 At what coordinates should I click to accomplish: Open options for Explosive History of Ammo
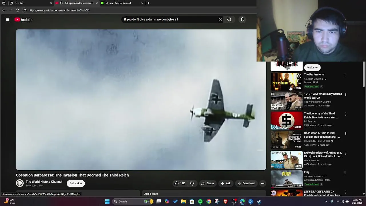[x=346, y=153]
